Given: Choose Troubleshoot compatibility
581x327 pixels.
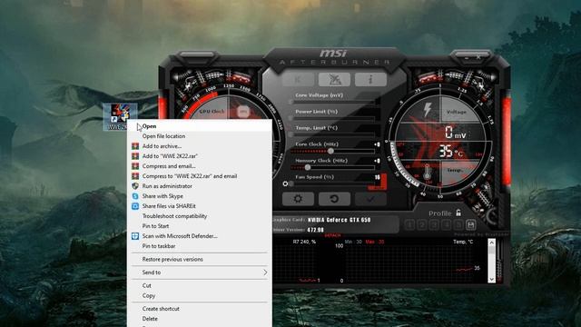Looking at the screenshot, I should (x=200, y=216).
